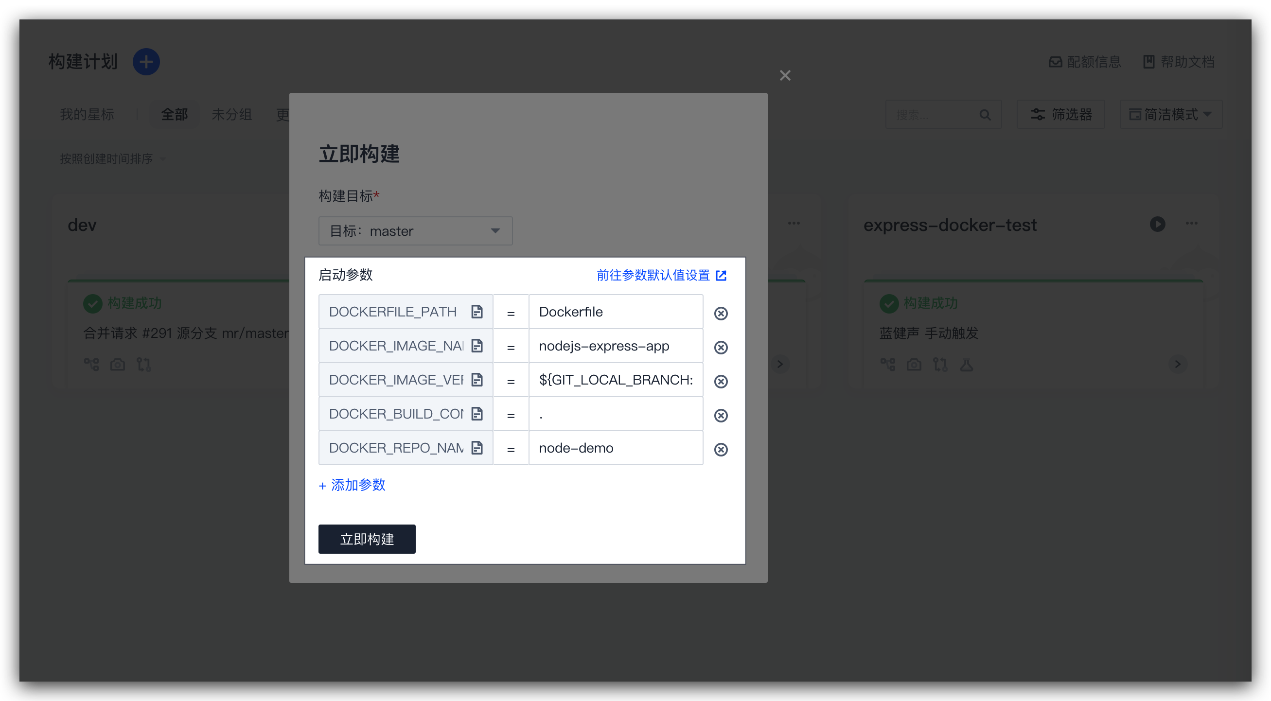Remove the DOCKER_BUILD_CONTEXT parameter row
Image resolution: width=1271 pixels, height=701 pixels.
721,415
